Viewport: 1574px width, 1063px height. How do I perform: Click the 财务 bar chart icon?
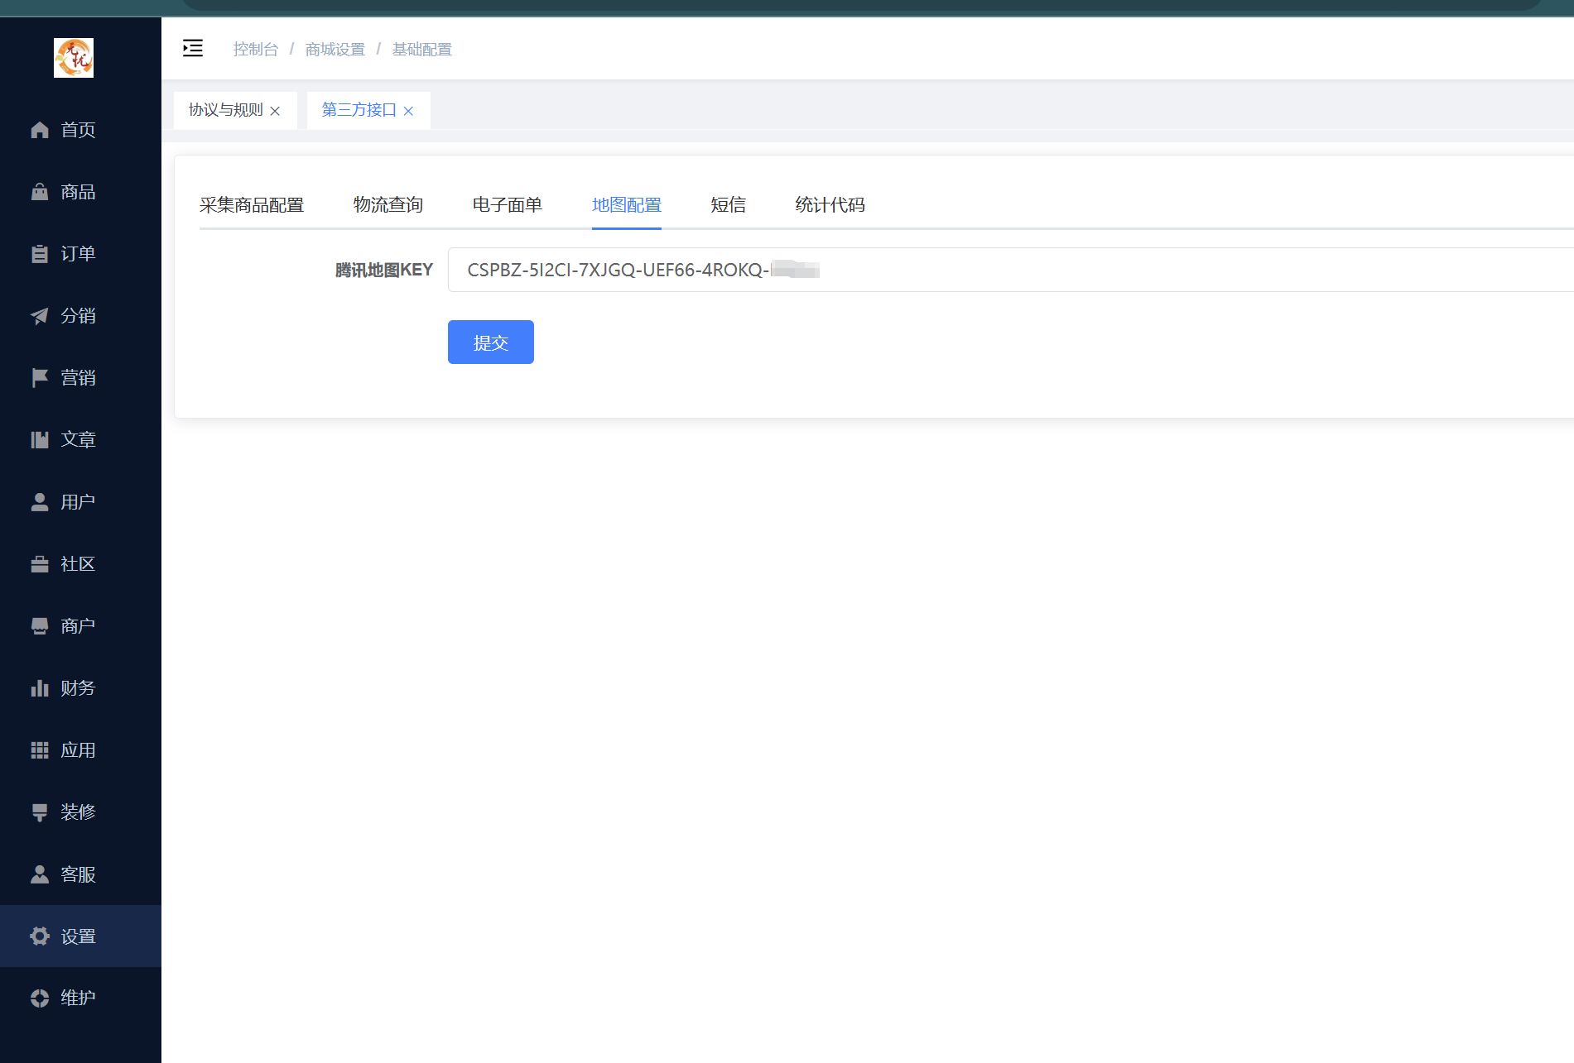[40, 688]
